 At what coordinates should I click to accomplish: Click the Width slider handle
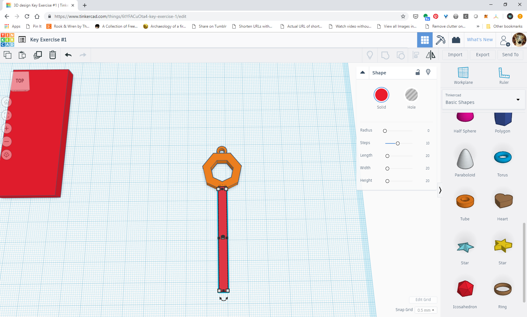click(x=387, y=169)
